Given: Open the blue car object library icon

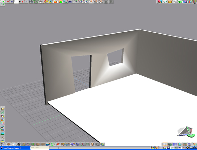Looking at the screenshot, I should click(2, 127).
